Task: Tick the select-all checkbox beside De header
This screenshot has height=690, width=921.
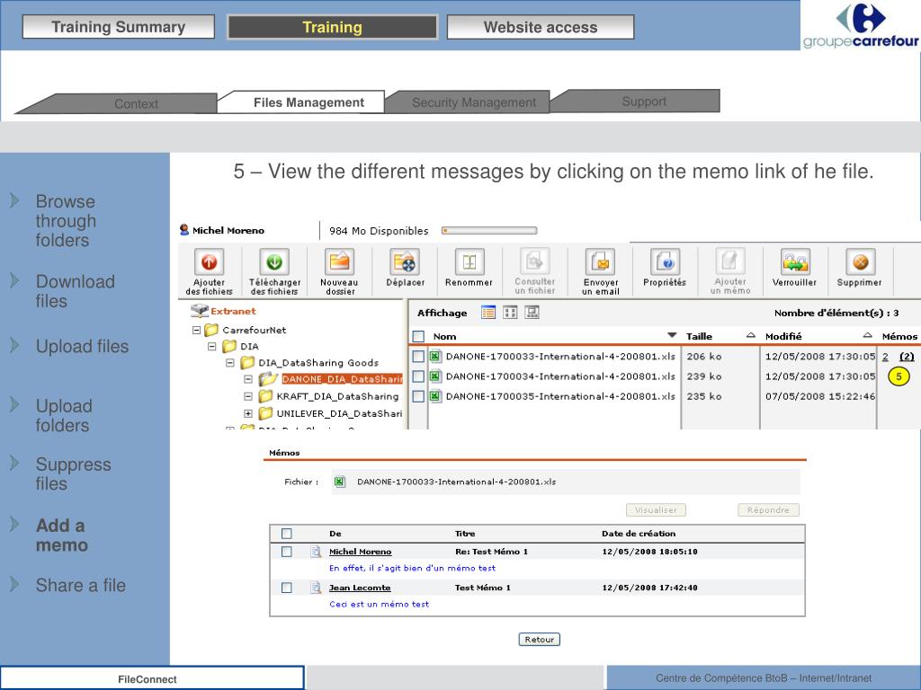Action: (287, 534)
